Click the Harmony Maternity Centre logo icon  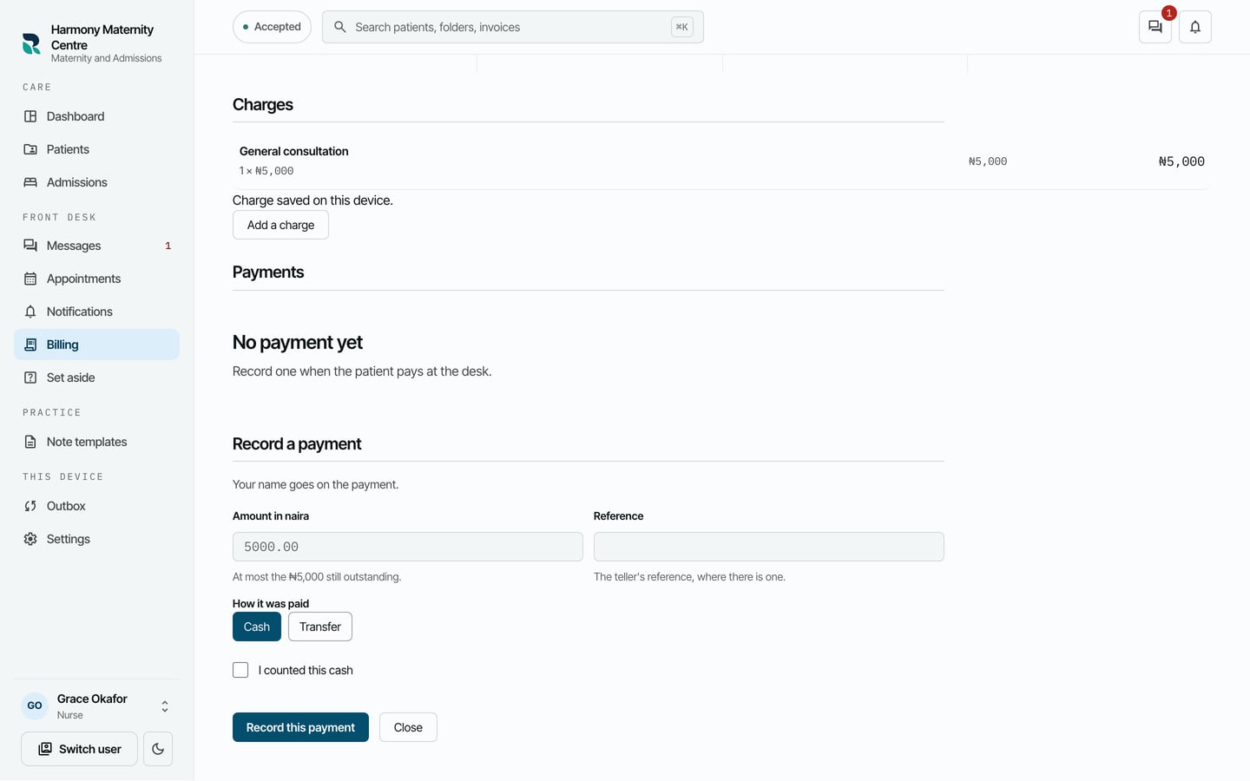[31, 43]
